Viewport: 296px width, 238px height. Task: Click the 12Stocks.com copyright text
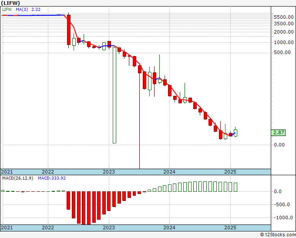tap(278, 235)
